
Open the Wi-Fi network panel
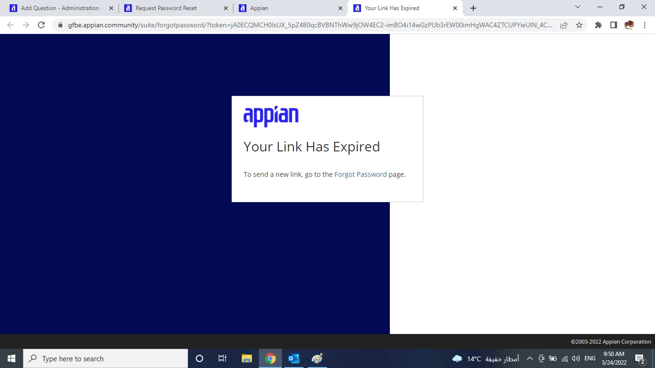click(x=565, y=358)
